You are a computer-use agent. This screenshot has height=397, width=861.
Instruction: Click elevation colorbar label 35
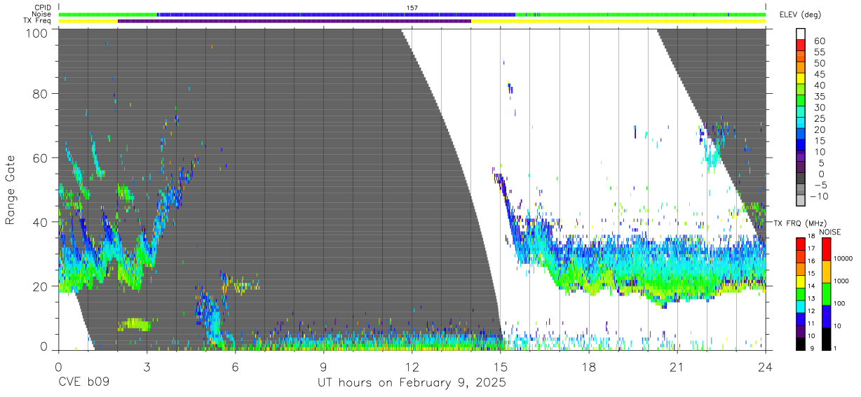(x=819, y=97)
